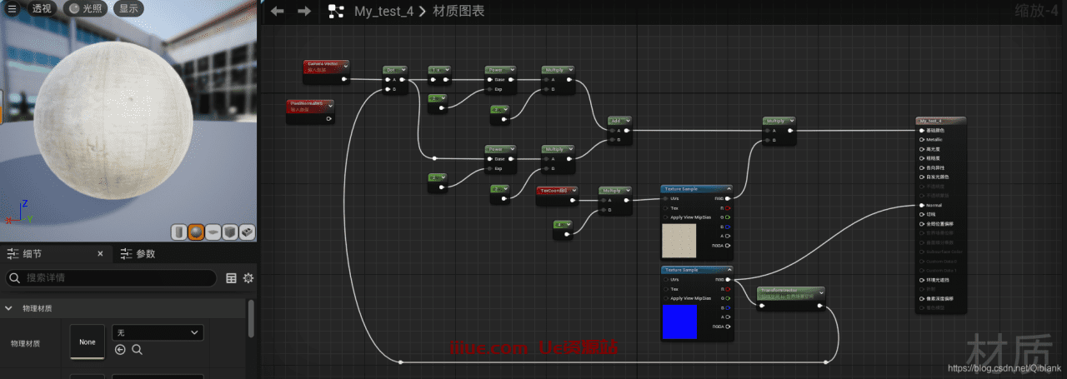1067x379 pixels.
Task: Click the property matrix table icon
Action: pos(232,278)
